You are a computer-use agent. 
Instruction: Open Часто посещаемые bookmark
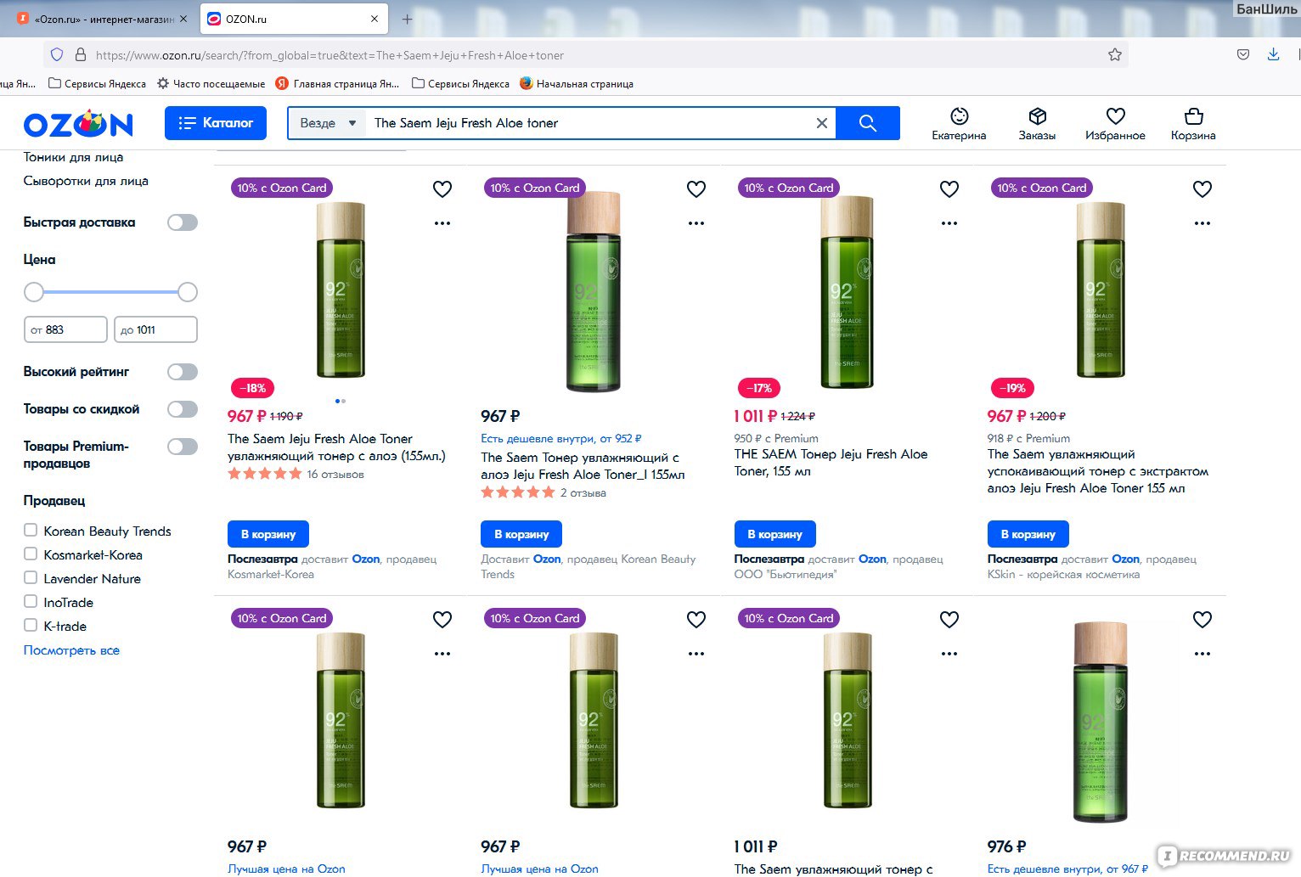(211, 83)
